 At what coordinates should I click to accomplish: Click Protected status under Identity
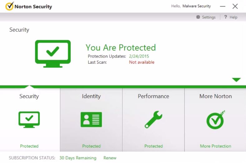pyautogui.click(x=91, y=146)
